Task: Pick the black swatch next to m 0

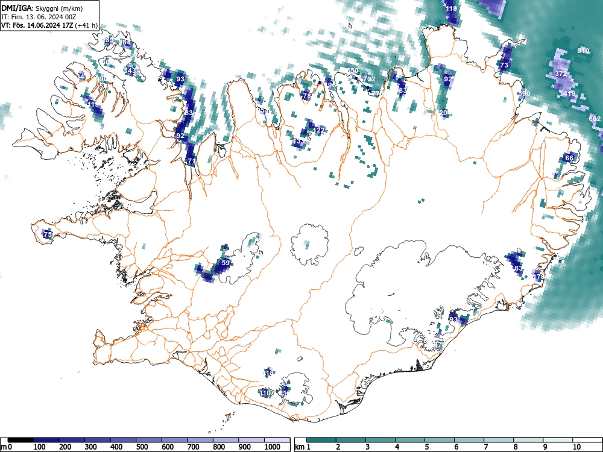Action: click(21, 440)
